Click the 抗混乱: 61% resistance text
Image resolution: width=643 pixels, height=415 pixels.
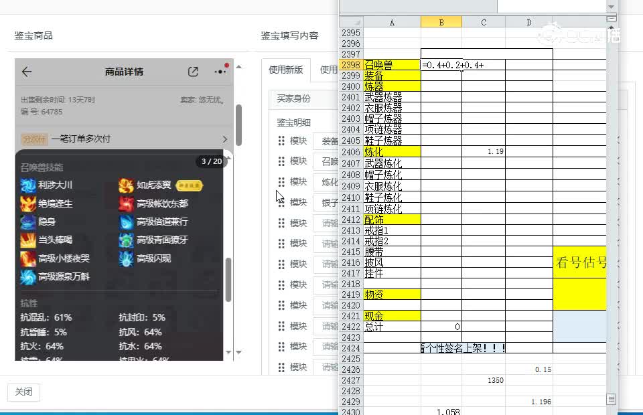click(x=46, y=317)
